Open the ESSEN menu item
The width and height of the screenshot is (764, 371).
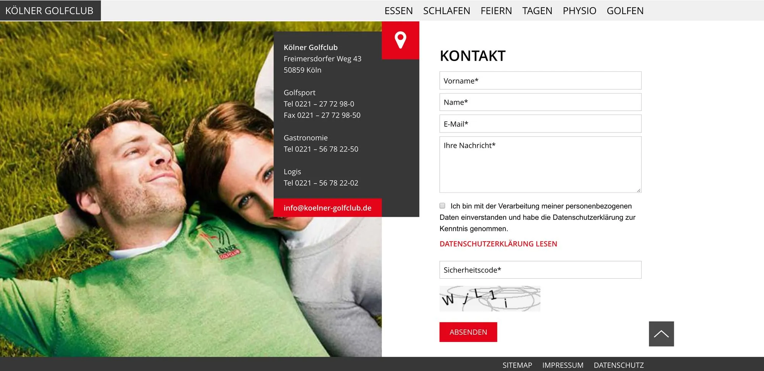click(x=398, y=11)
